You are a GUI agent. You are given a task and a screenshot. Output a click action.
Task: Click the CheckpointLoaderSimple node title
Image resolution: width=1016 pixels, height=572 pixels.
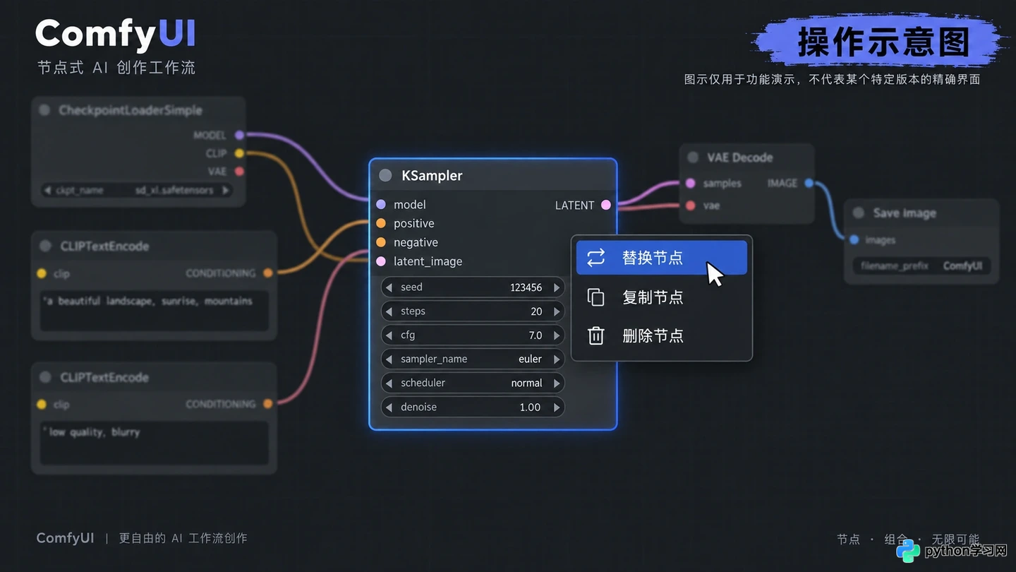(131, 110)
